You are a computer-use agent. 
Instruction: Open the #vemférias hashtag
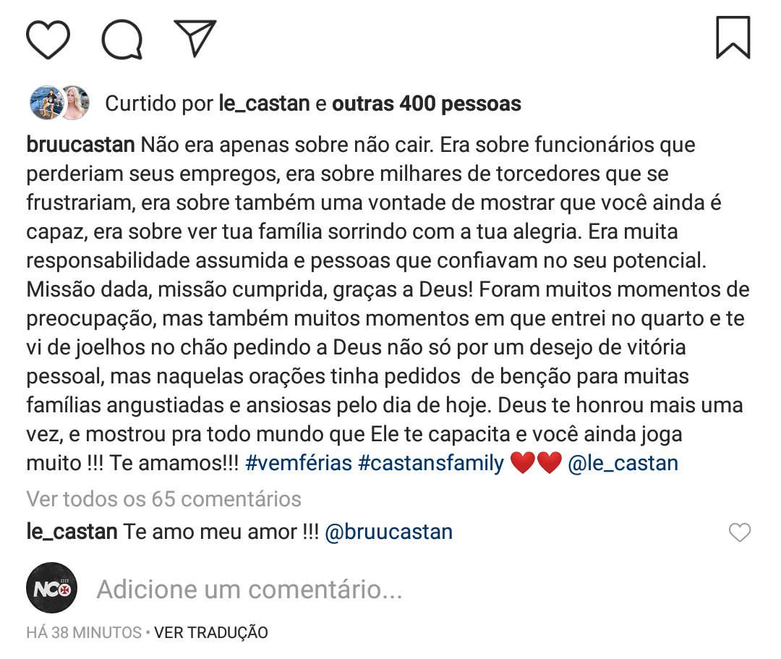pos(297,463)
